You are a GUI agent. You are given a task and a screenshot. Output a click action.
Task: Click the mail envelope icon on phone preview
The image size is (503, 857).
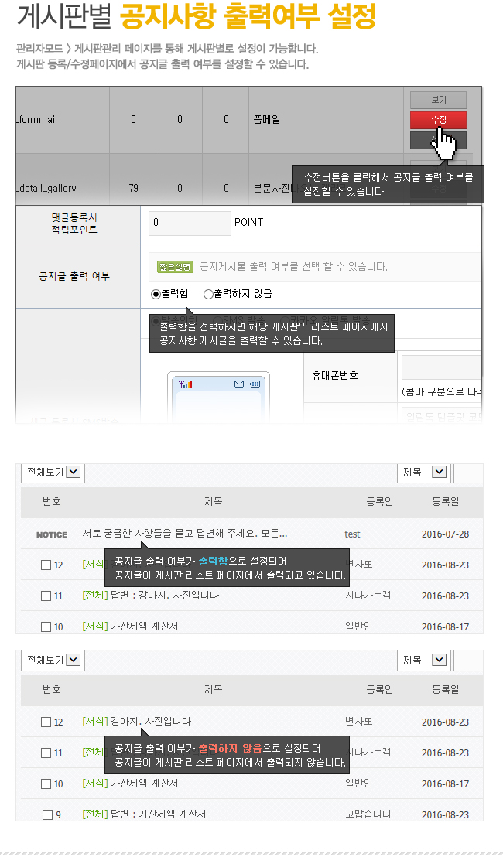click(239, 384)
